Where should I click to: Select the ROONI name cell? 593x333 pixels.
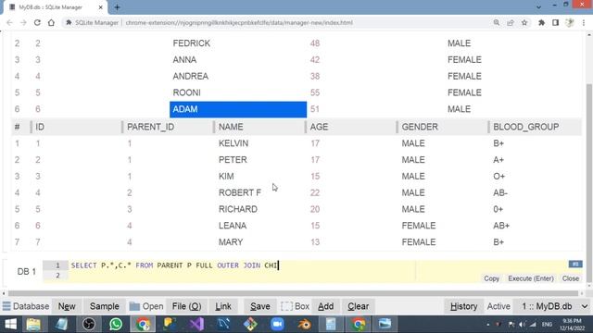click(x=187, y=92)
